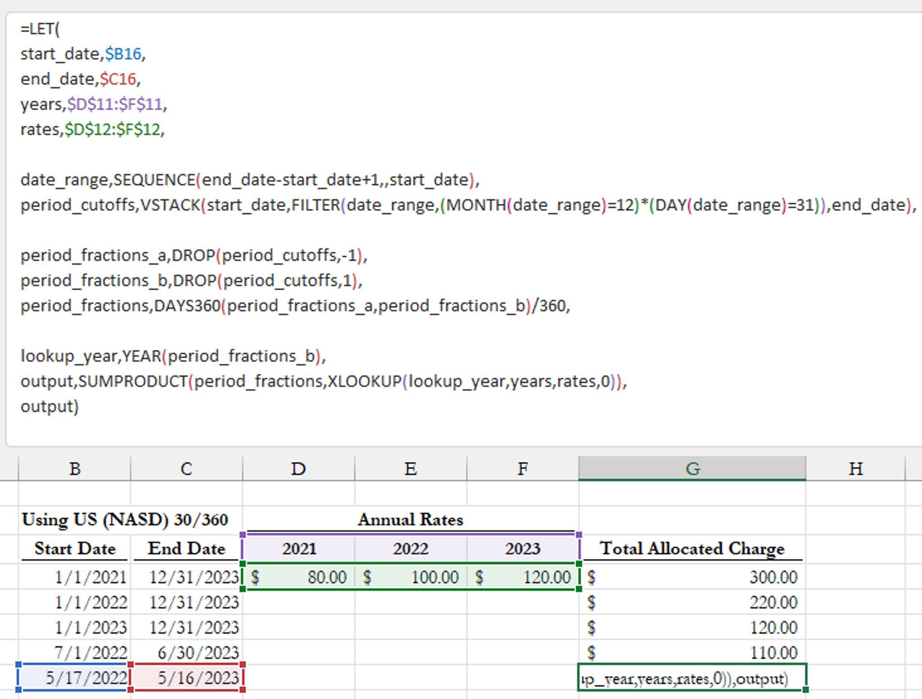Viewport: 922px width, 699px height.
Task: Select the 12/31/2023 end date in the first row
Action: (x=185, y=577)
